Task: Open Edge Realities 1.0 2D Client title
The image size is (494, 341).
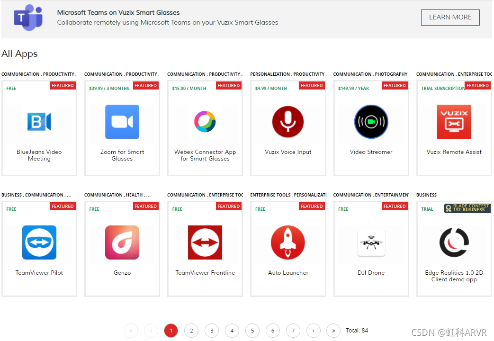Action: (x=454, y=276)
